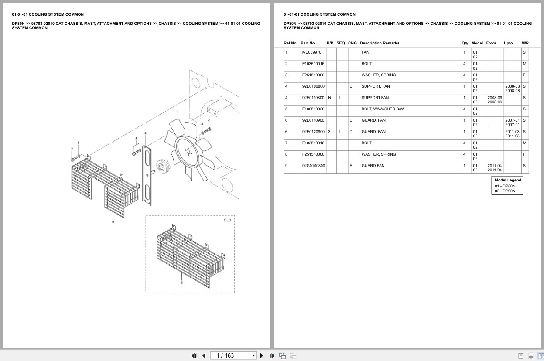Image resolution: width=544 pixels, height=361 pixels.
Task: Click the Qty column header
Action: (x=465, y=43)
